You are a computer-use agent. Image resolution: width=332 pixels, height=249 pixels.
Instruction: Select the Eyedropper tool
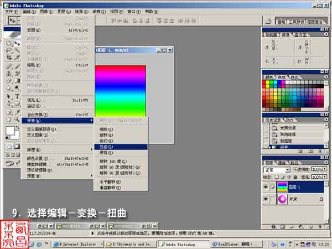tap(17, 112)
